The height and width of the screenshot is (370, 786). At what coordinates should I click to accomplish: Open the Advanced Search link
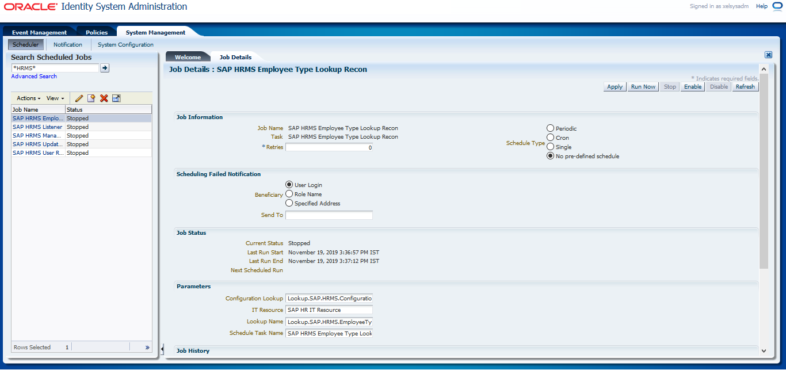click(34, 77)
